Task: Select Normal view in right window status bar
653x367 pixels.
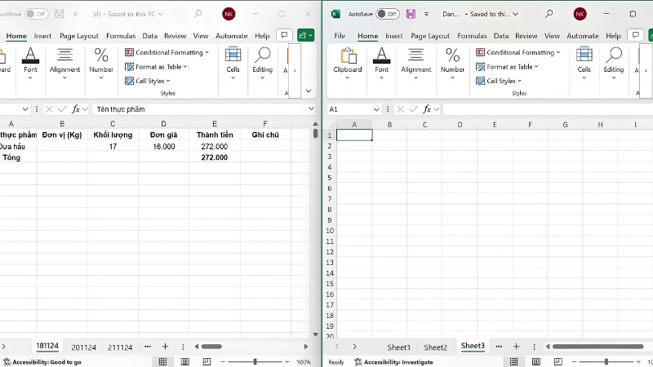Action: [x=514, y=361]
